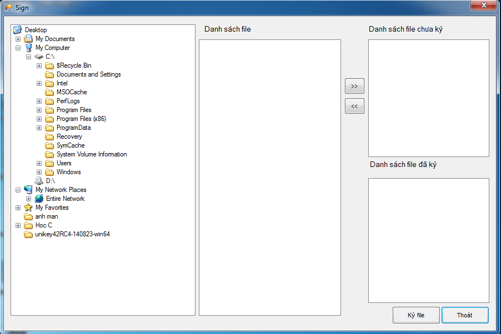The width and height of the screenshot is (501, 334).
Task: Click the Entire Network globe icon
Action: tap(39, 199)
